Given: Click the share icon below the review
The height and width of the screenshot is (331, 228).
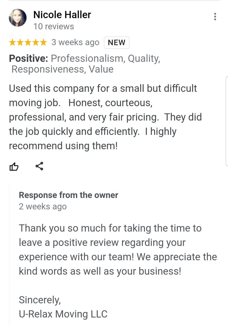Looking at the screenshot, I should coord(39,166).
